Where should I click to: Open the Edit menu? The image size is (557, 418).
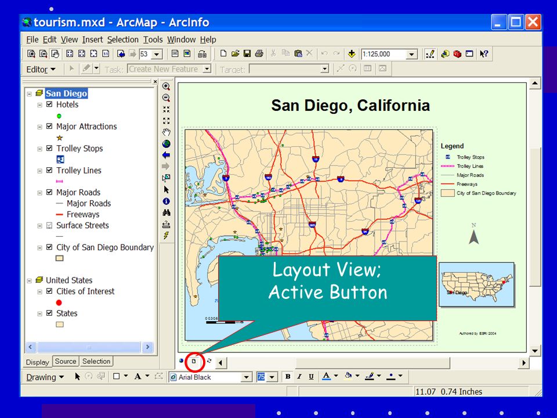(49, 39)
